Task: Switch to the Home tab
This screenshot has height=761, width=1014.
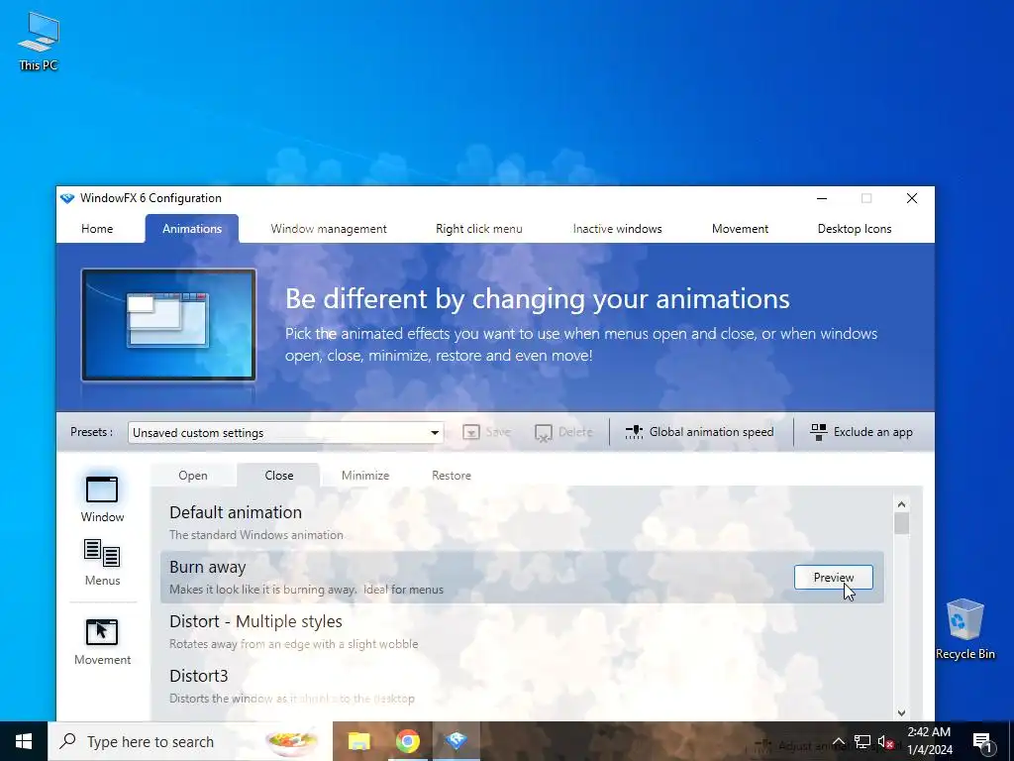Action: pos(97,229)
